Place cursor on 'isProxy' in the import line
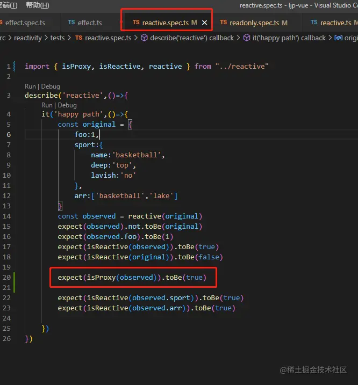358x385 pixels. coord(76,66)
